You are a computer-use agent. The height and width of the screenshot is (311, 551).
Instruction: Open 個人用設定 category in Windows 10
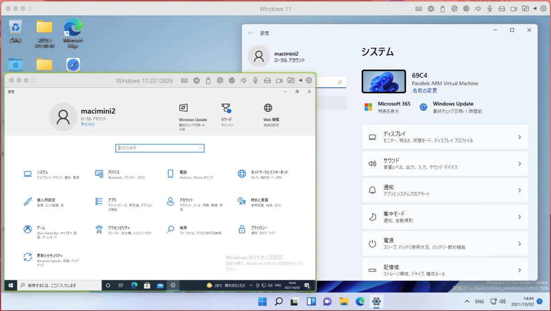44,202
